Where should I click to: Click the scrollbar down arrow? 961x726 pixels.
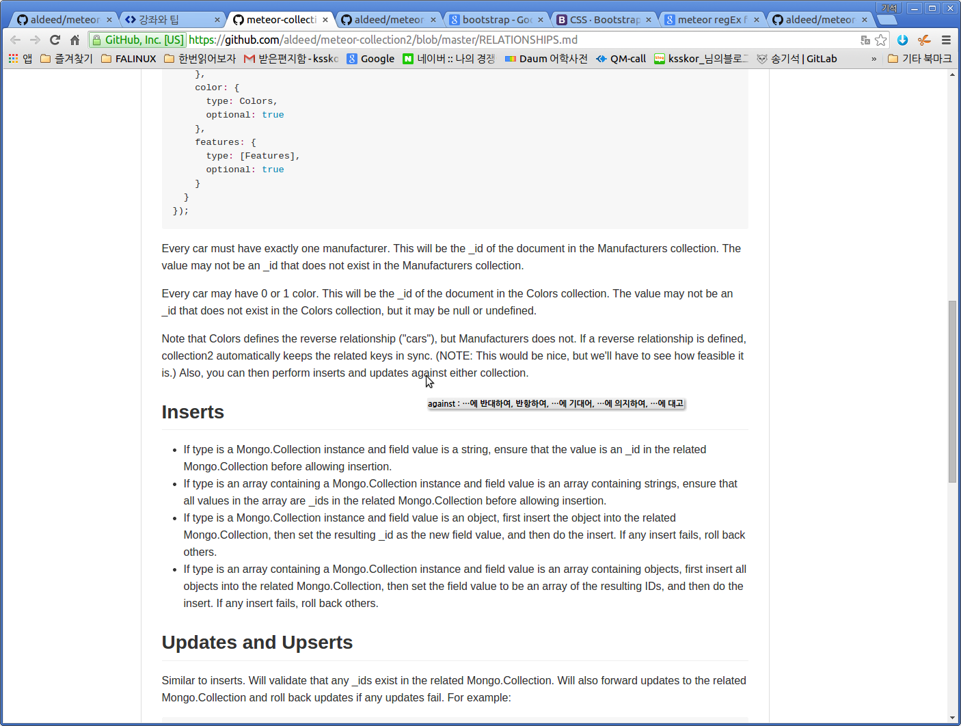tap(952, 718)
